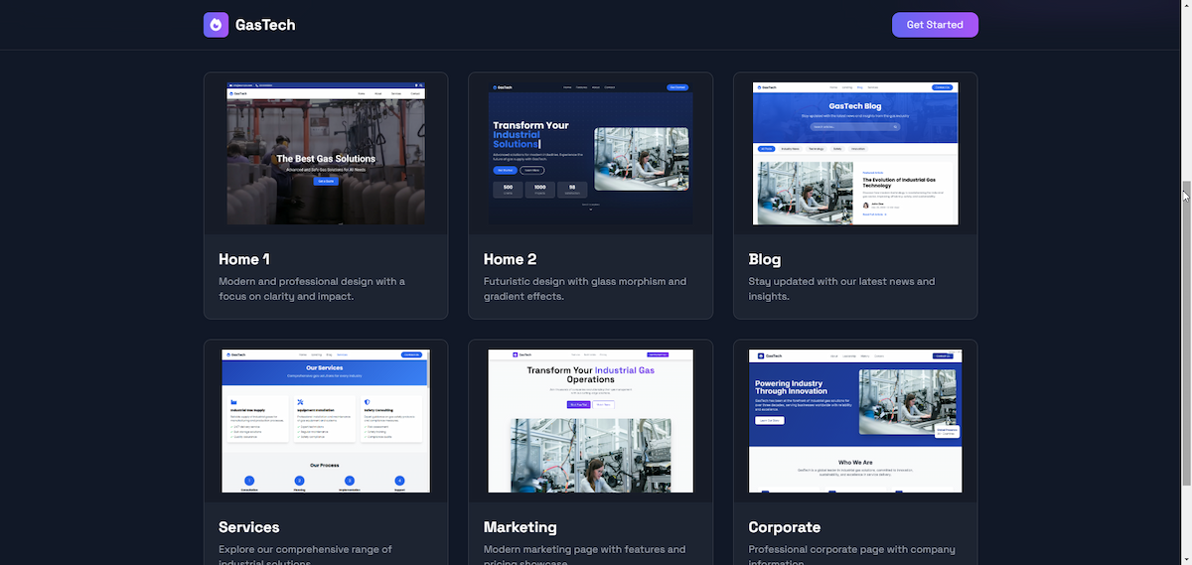This screenshot has width=1192, height=565.
Task: Click the GasTech flame logo icon
Action: coord(217,25)
